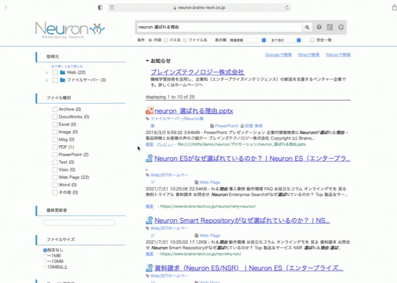The height and width of the screenshot is (283, 397).
Task: Open ブレインズテクノロジー株式会社 link
Action: click(x=198, y=72)
